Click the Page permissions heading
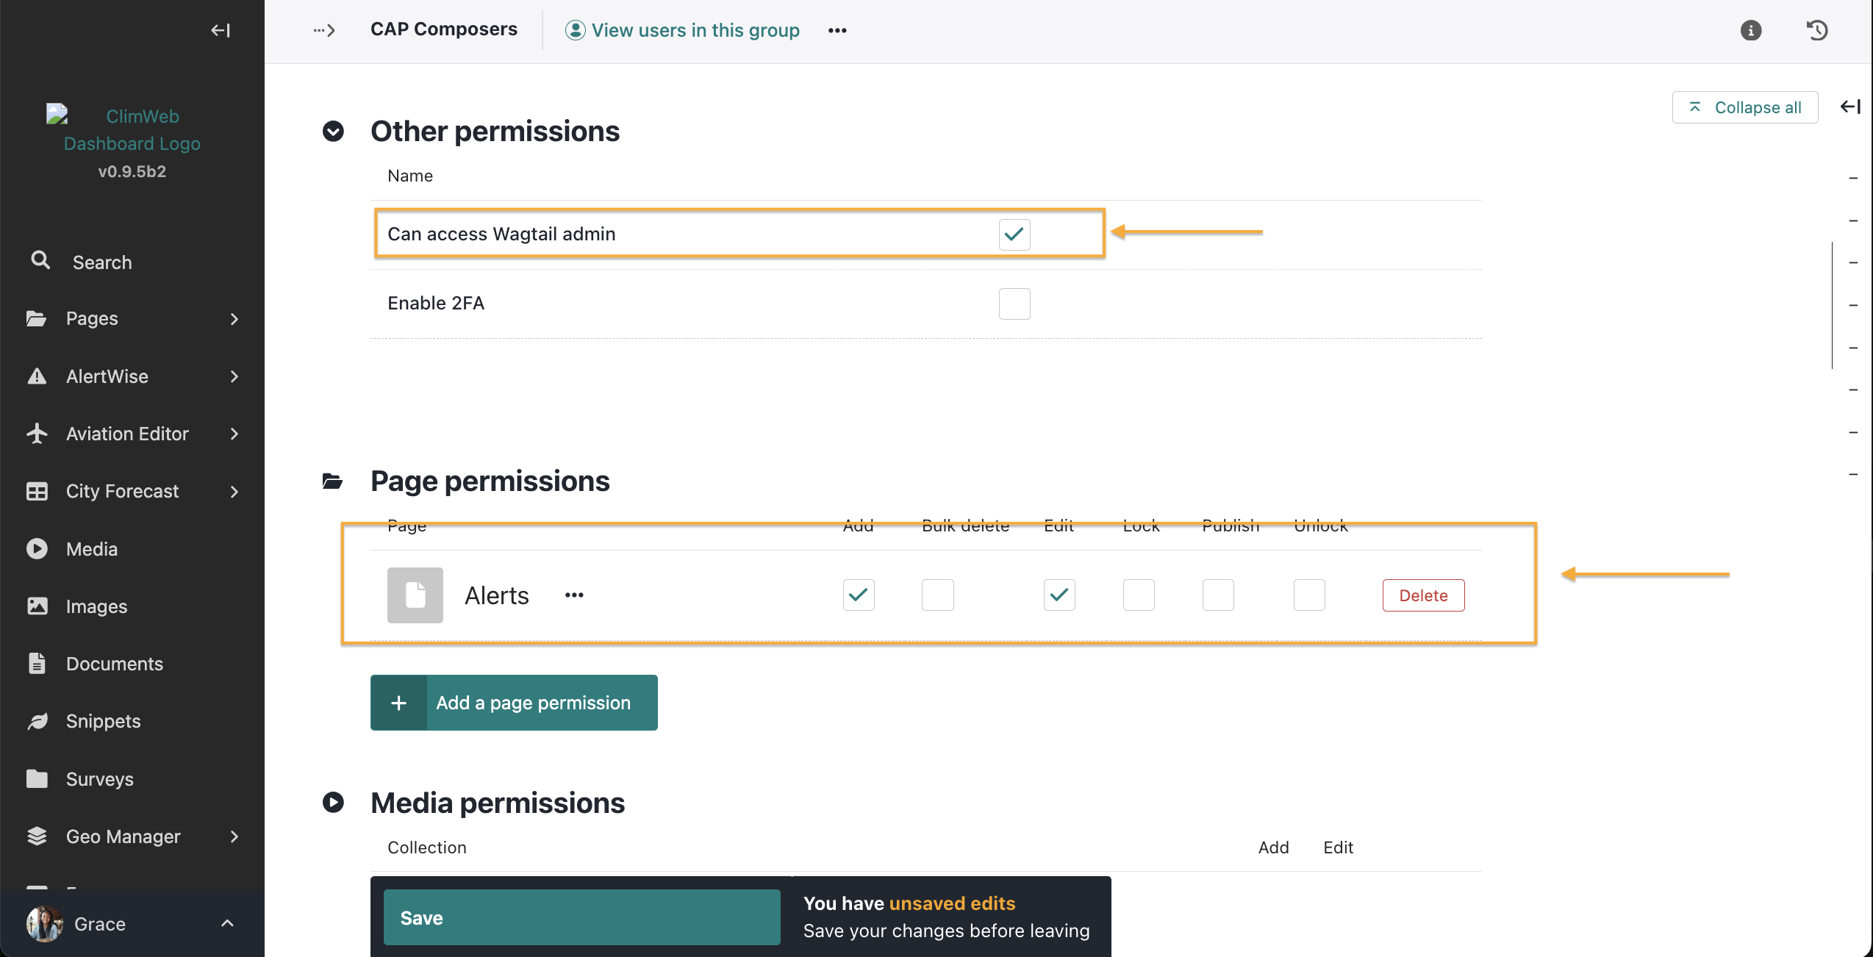The width and height of the screenshot is (1873, 957). [x=490, y=481]
